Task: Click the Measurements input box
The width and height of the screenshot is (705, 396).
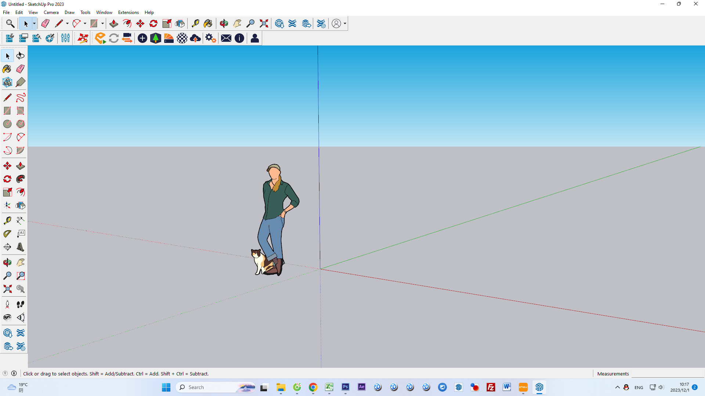Action: 668,374
